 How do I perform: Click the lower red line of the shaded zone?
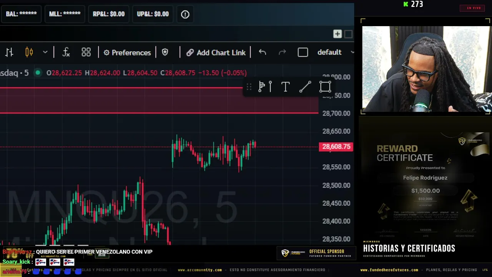point(159,113)
